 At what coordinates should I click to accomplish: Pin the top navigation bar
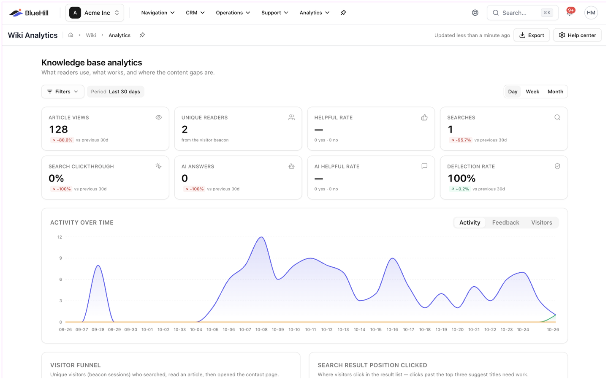pyautogui.click(x=343, y=13)
